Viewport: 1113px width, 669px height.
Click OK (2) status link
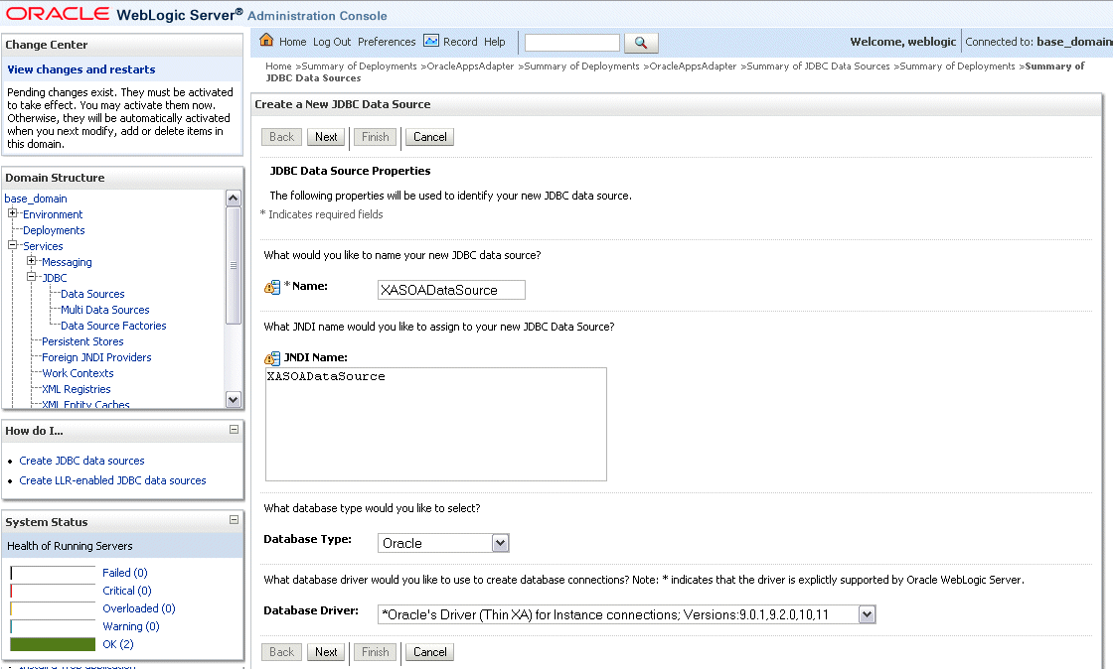click(118, 644)
